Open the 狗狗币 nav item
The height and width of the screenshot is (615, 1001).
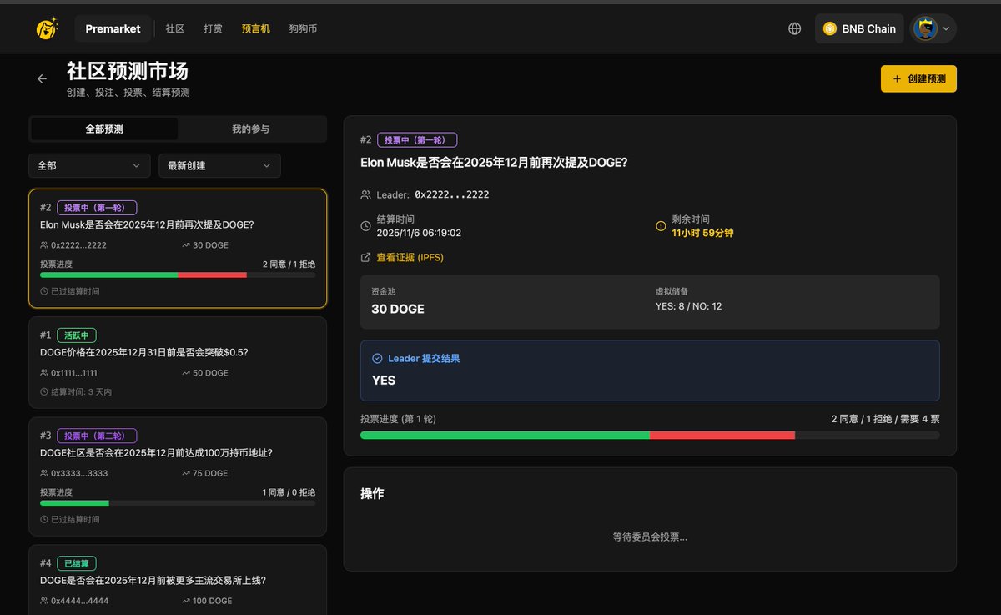tap(303, 28)
